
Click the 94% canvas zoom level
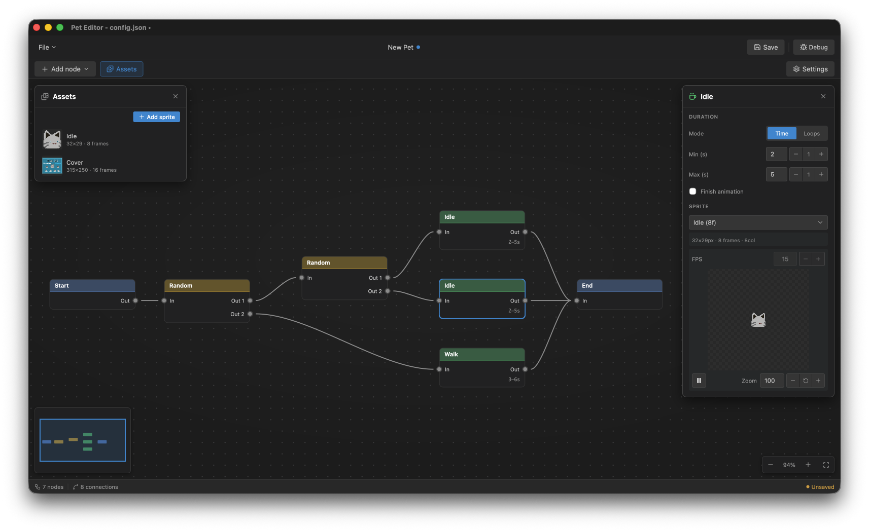tap(789, 465)
